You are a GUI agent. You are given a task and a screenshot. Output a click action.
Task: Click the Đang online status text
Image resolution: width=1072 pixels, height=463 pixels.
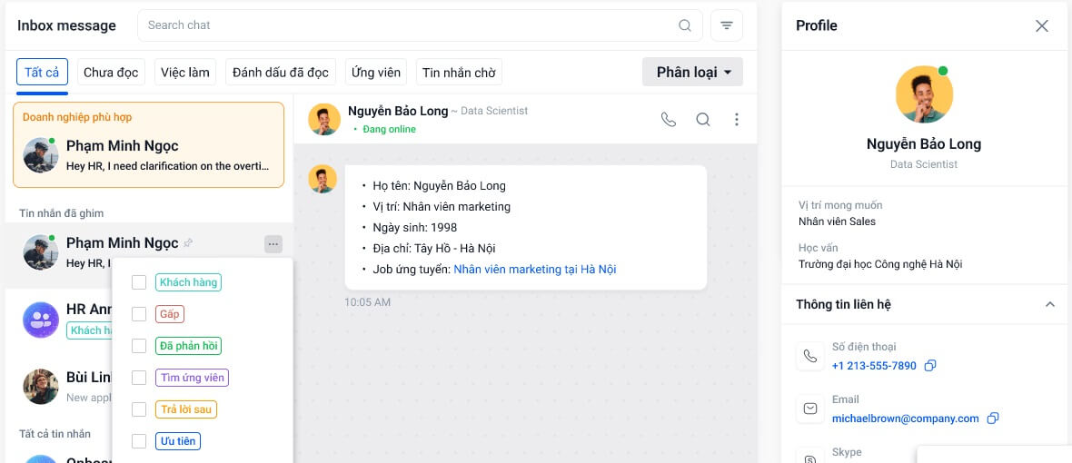click(389, 129)
